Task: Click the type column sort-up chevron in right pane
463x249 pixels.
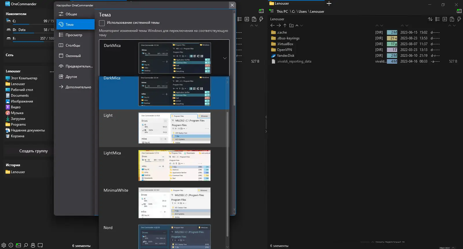Action: [377, 25]
